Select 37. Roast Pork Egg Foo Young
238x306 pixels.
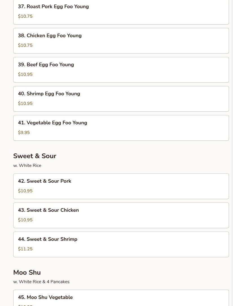pyautogui.click(x=53, y=7)
